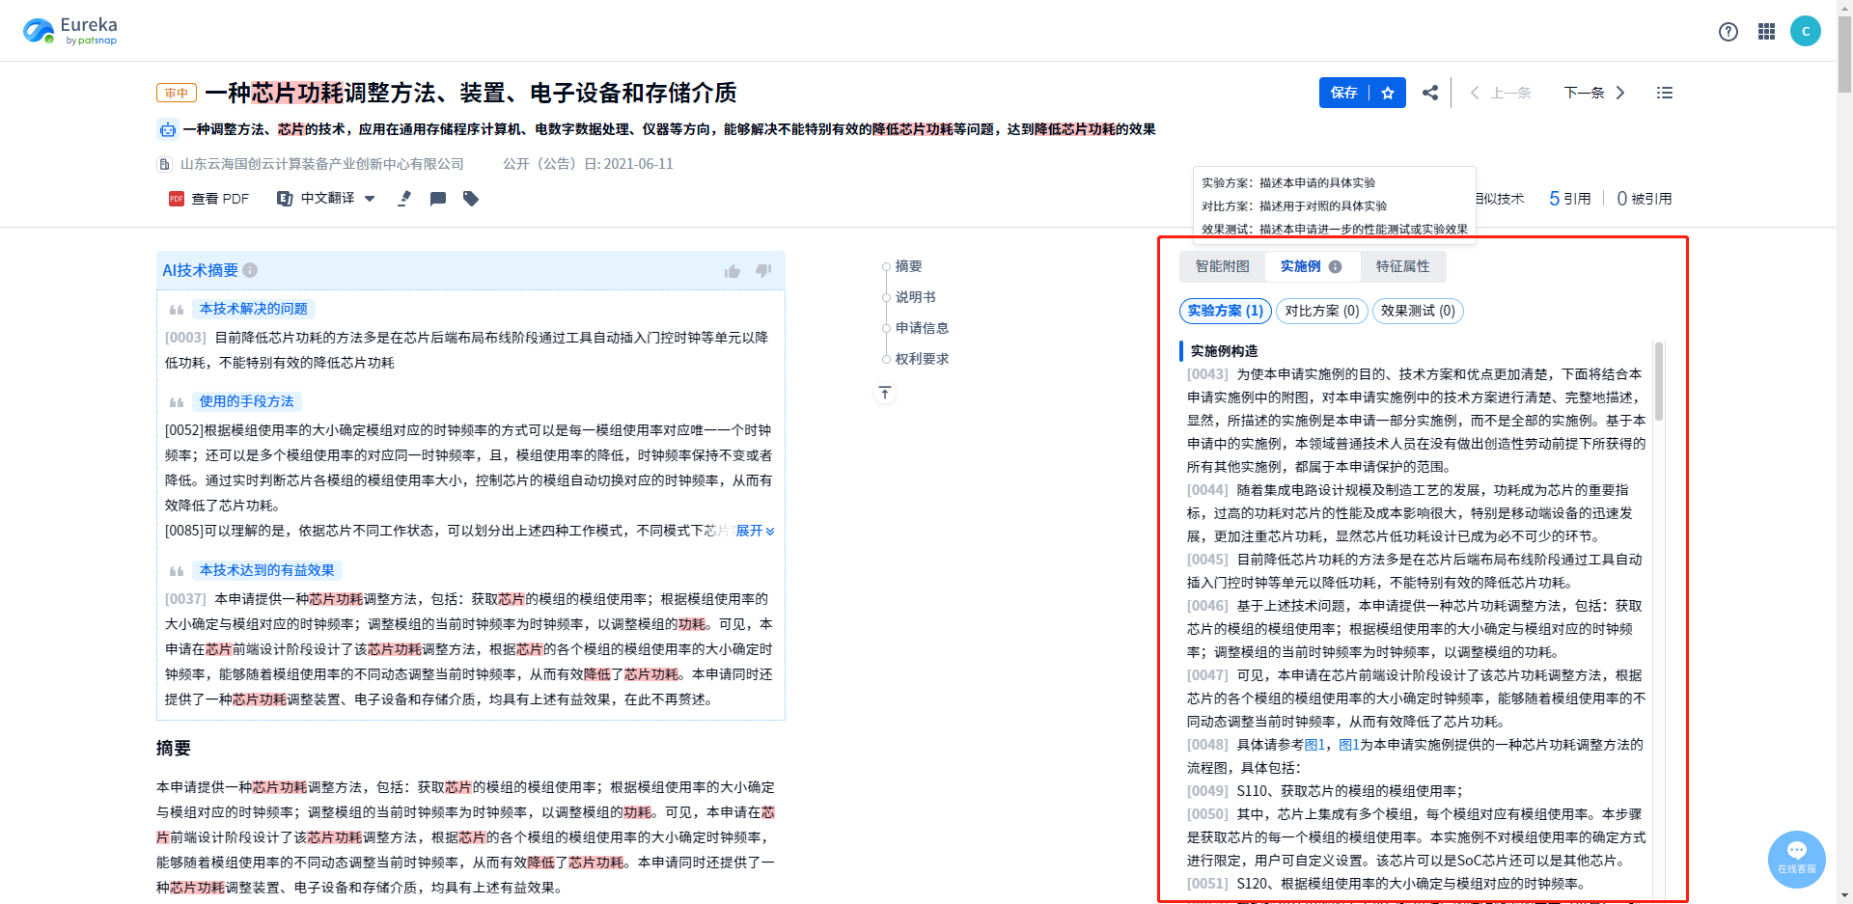Select the 实验方案 (1) filter
The width and height of the screenshot is (1853, 904).
[x=1225, y=311]
